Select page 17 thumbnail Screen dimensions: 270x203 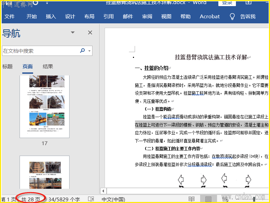[x=45, y=106]
